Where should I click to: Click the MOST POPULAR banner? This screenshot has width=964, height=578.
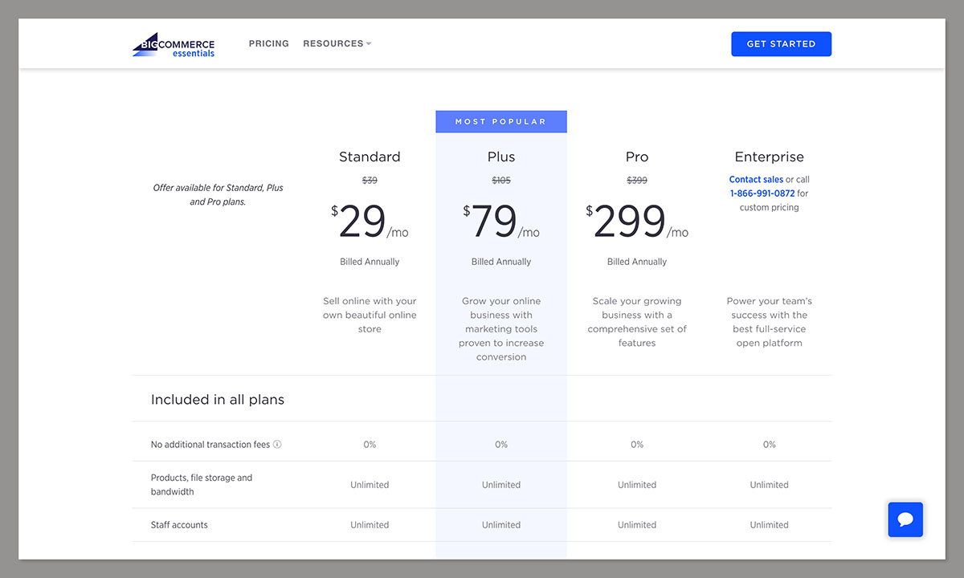pos(500,121)
